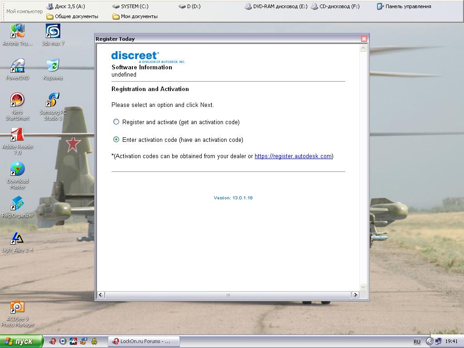Follow the register.autodesk.com link

point(293,156)
